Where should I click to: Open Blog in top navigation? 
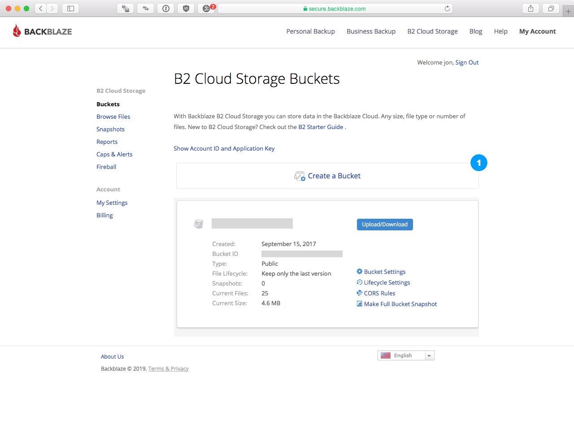click(x=476, y=31)
